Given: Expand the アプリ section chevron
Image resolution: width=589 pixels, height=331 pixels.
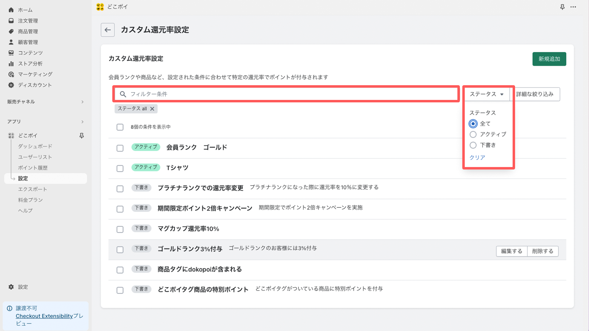Looking at the screenshot, I should (82, 122).
